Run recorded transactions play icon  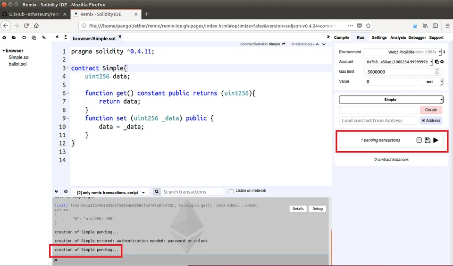[x=436, y=140]
